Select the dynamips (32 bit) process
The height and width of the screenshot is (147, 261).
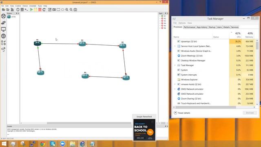click(x=213, y=41)
